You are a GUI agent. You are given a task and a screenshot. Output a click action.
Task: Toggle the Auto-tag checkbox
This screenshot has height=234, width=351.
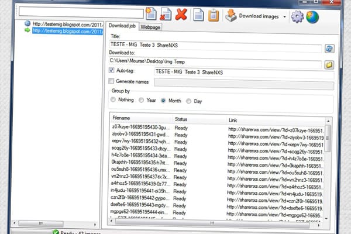(x=112, y=70)
